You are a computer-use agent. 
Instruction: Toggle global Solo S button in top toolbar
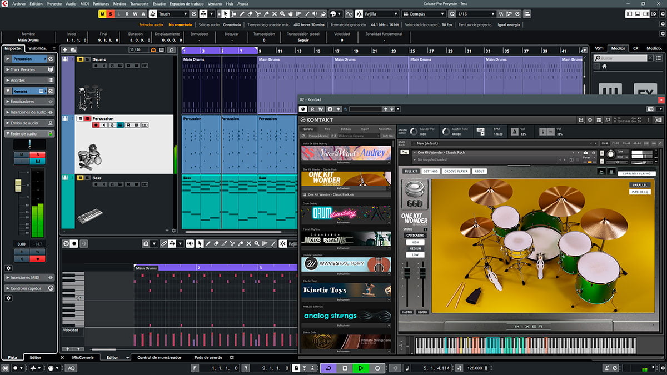pyautogui.click(x=111, y=13)
